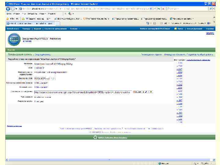Open the Тезаурус link

26,29
